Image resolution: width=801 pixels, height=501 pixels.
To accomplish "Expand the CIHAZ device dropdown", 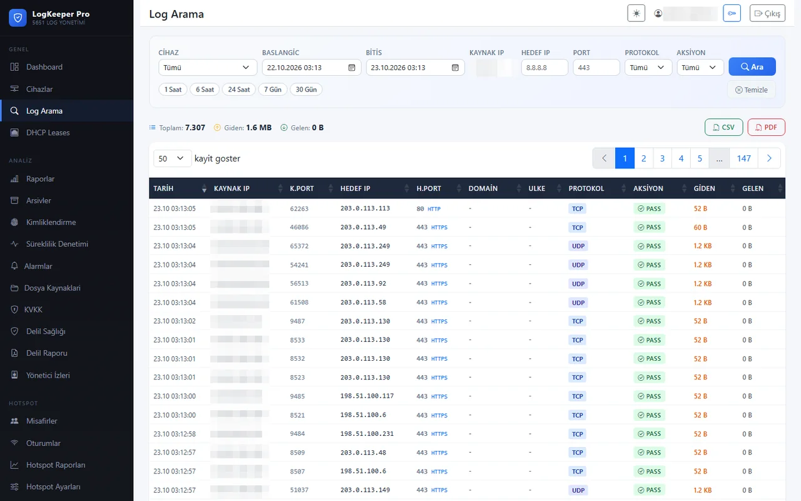I will coord(208,68).
